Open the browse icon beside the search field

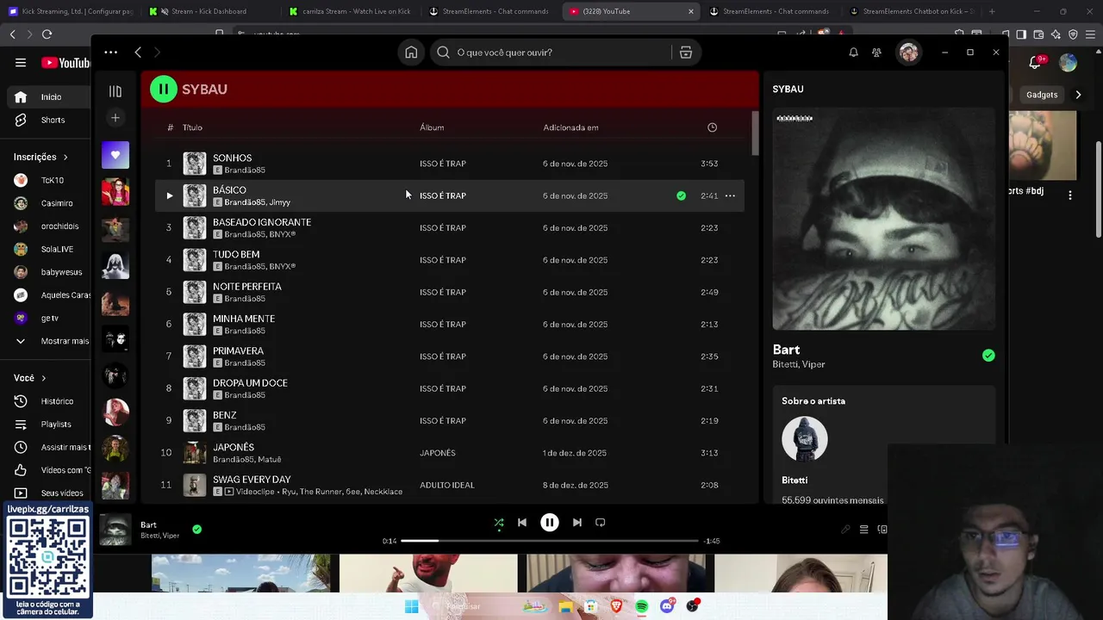(686, 53)
